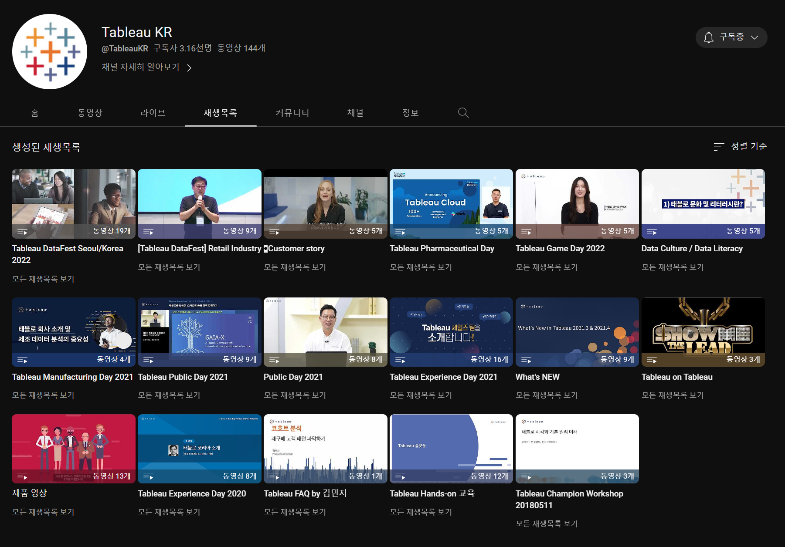Open Tableau FAQ by 김민지 title
The image size is (785, 547).
tap(305, 494)
